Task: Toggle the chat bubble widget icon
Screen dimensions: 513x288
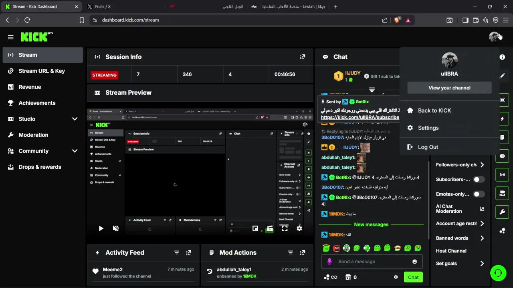Action: click(x=502, y=156)
